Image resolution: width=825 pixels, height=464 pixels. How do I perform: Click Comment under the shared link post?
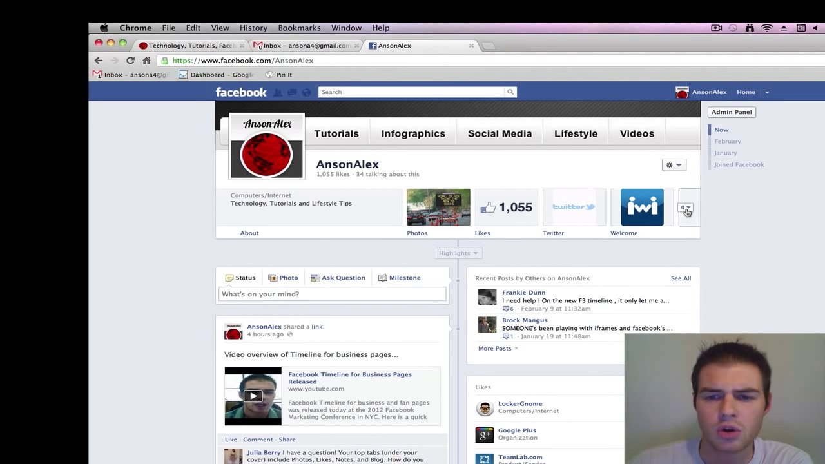click(x=258, y=440)
